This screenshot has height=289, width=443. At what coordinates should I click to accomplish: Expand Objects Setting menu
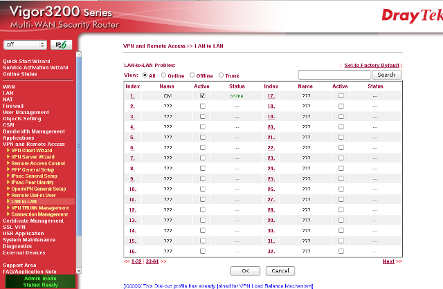[22, 118]
